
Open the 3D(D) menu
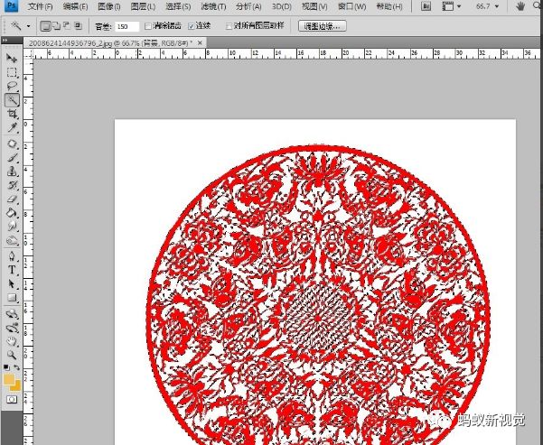click(281, 6)
